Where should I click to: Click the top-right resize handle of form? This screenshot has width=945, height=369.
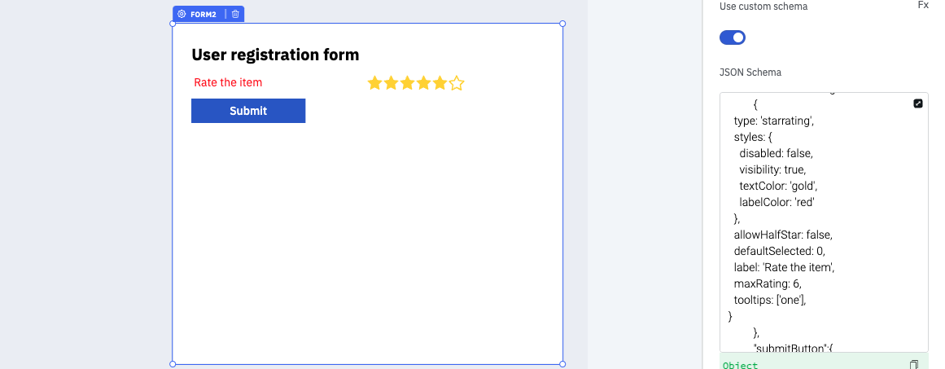562,24
